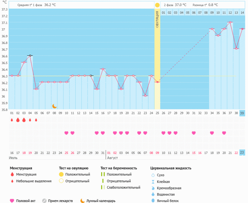
Task: Click the Прием лекарств legend pill icon
Action: pyautogui.click(x=45, y=201)
